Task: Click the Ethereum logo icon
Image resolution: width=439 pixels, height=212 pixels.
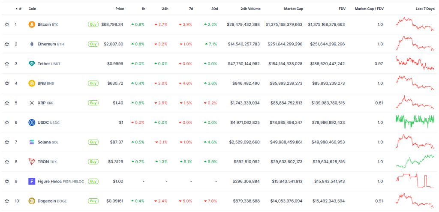Action: click(32, 44)
